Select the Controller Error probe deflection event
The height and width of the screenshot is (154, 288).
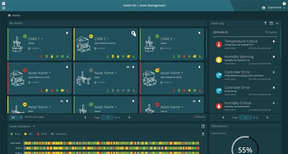coord(245,75)
